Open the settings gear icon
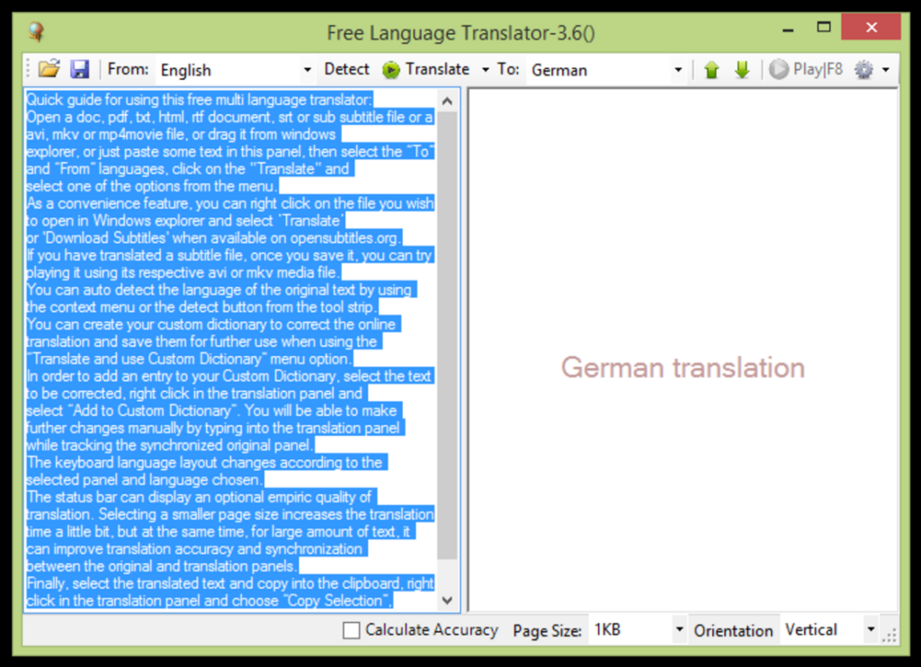 [x=864, y=69]
